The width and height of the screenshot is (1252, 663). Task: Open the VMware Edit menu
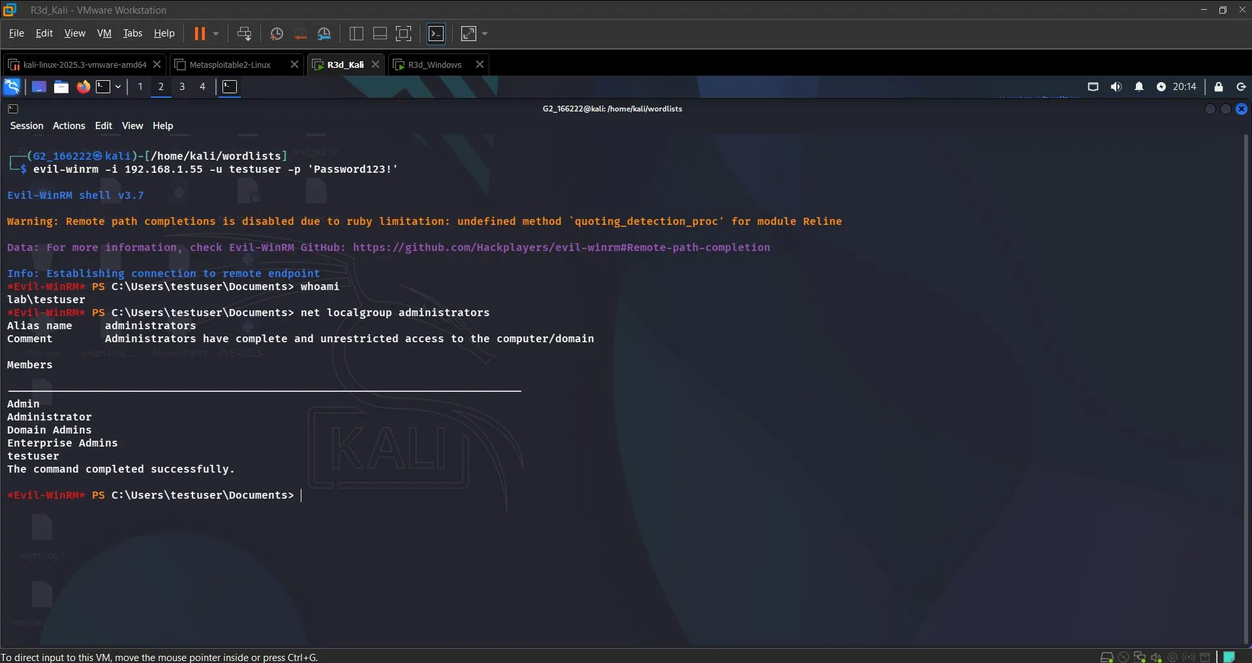[44, 33]
